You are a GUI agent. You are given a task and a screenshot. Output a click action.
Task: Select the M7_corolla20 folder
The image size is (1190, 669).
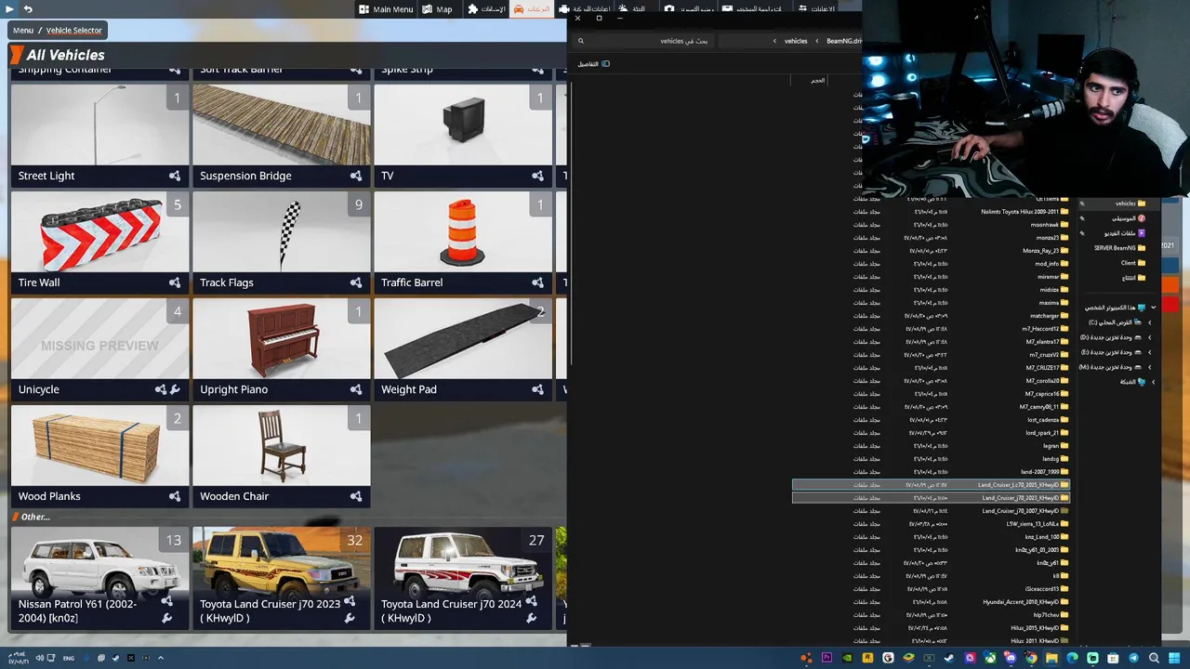point(931,381)
